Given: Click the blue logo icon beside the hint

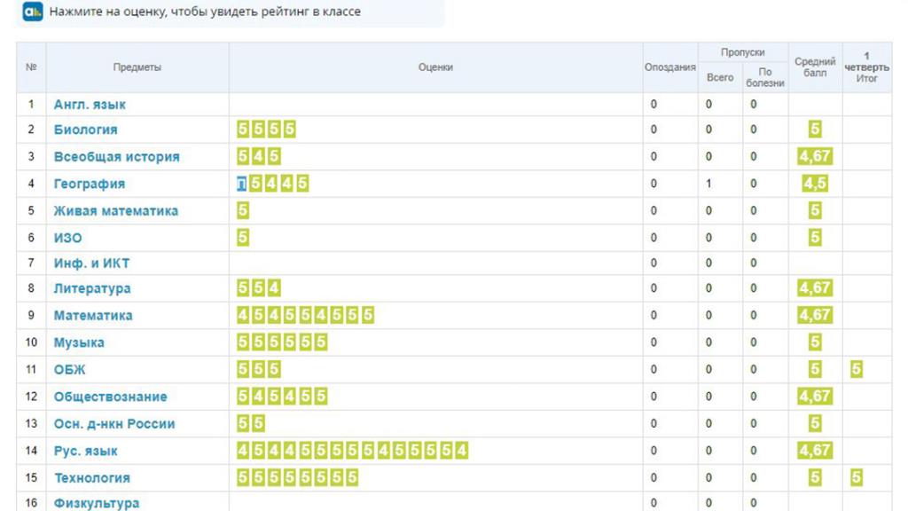Looking at the screenshot, I should 33,11.
